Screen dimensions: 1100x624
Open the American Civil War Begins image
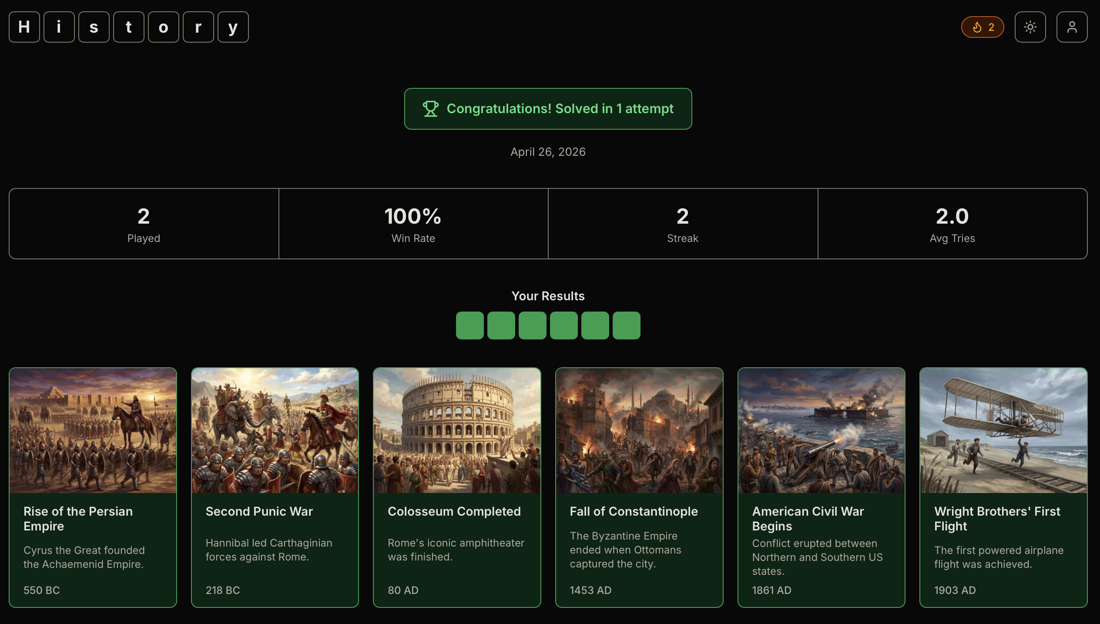point(822,430)
